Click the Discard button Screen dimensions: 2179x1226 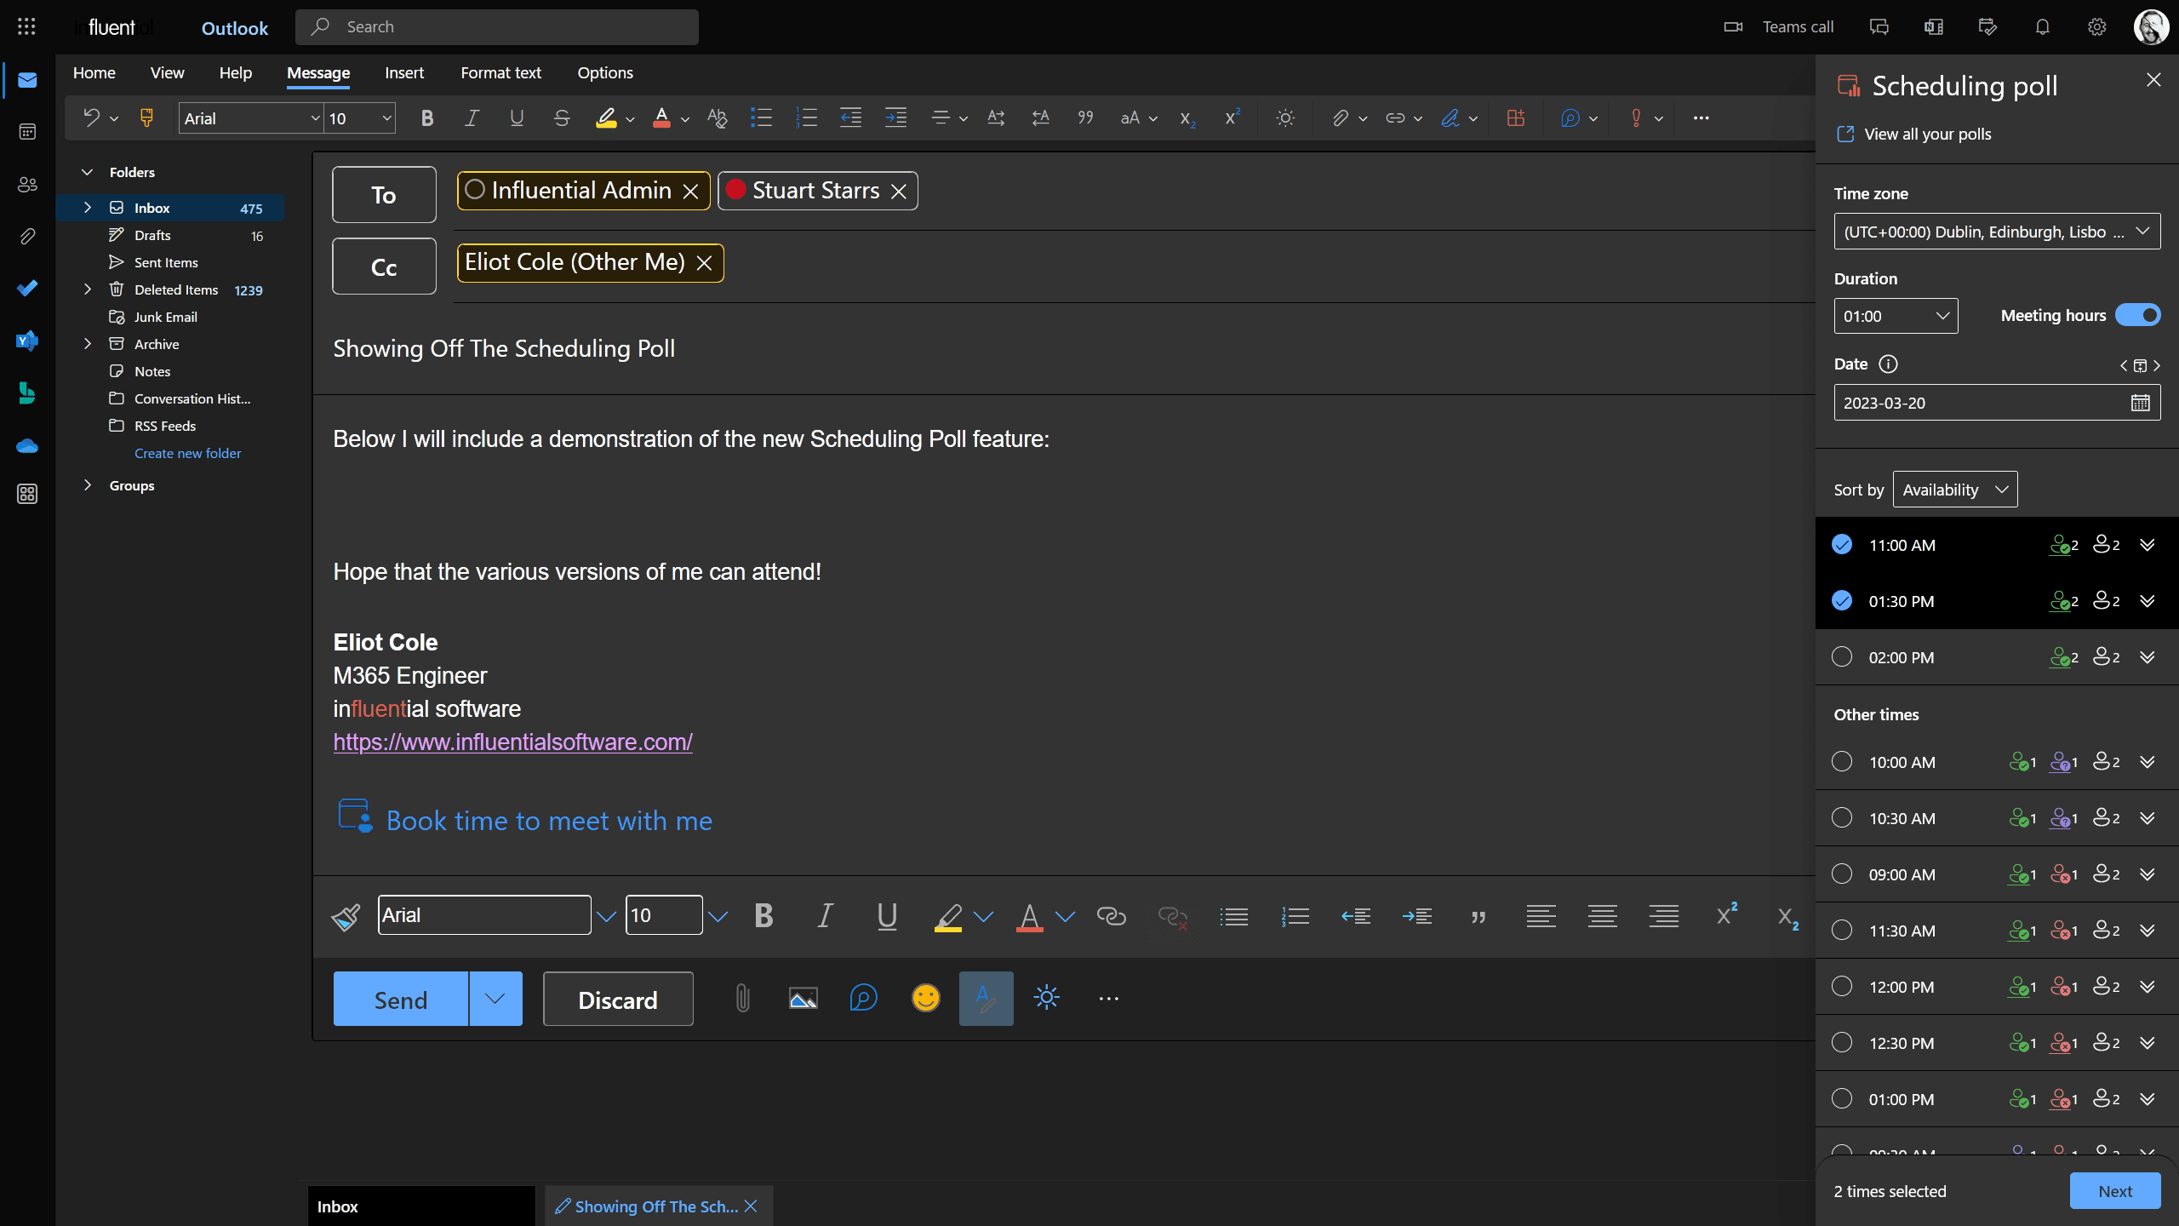pos(618,999)
